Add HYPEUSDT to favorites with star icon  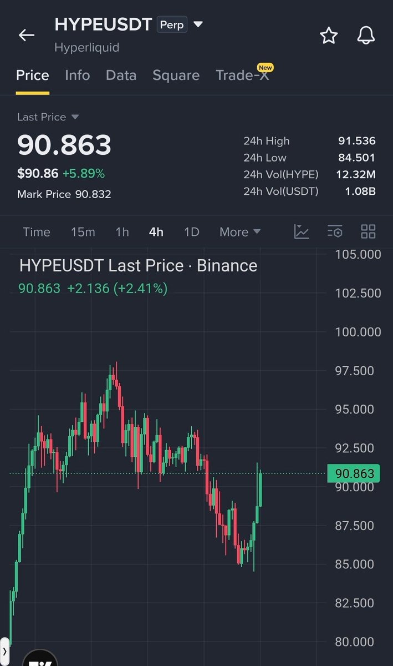(x=329, y=35)
